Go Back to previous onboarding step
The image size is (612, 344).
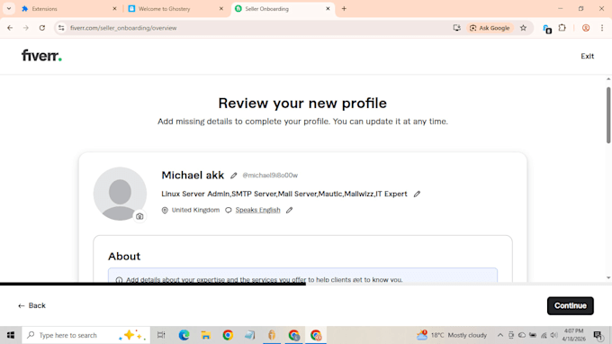pos(32,306)
